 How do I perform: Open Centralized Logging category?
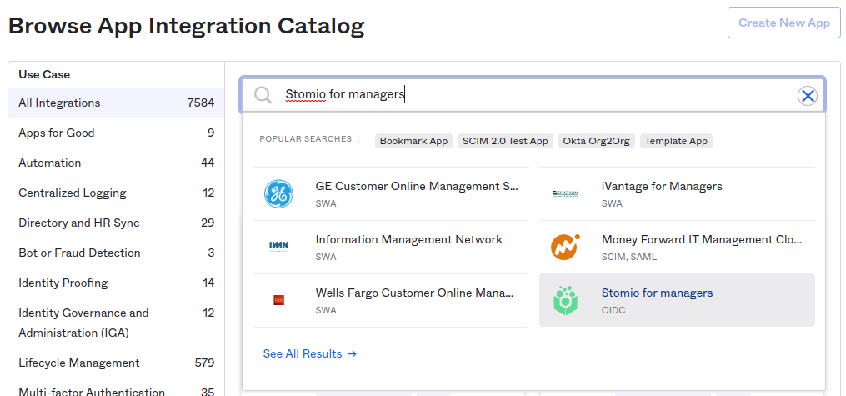(117, 193)
